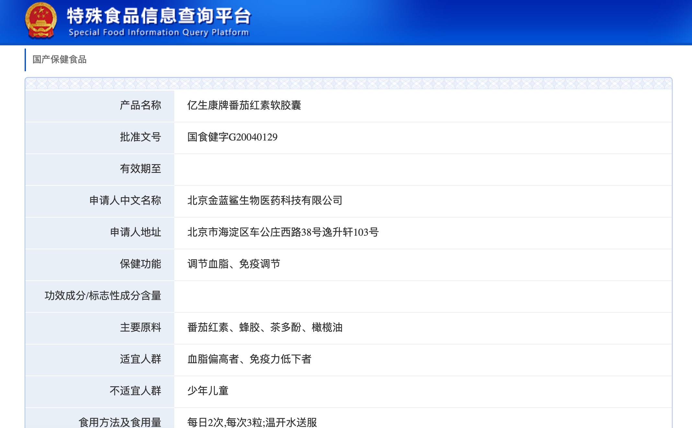The height and width of the screenshot is (428, 692).
Task: Click the 申请人中文名称 label
Action: 125,200
